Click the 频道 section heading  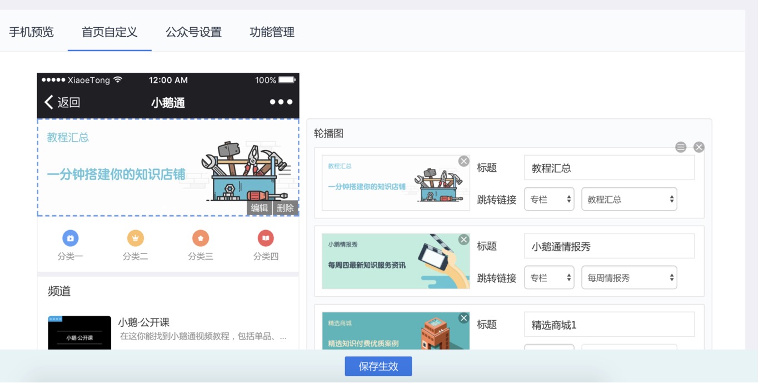click(x=59, y=291)
